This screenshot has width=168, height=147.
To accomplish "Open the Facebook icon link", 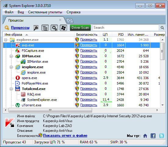I will (x=153, y=136).
